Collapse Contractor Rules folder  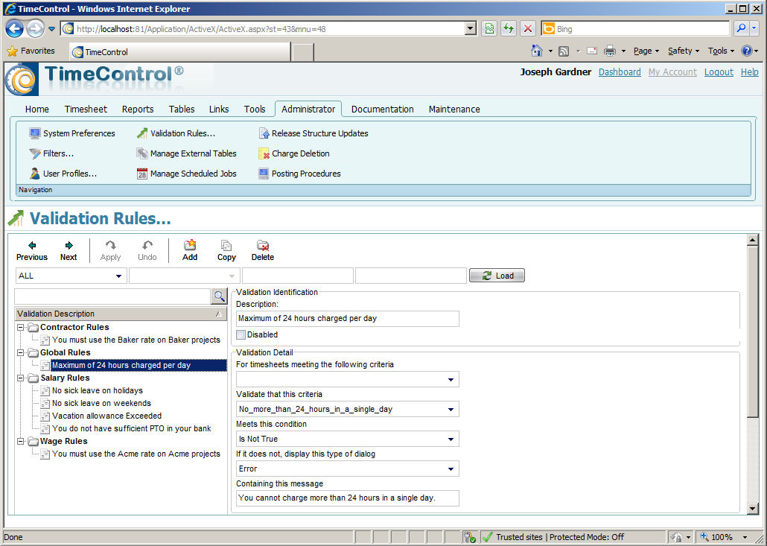pos(21,327)
